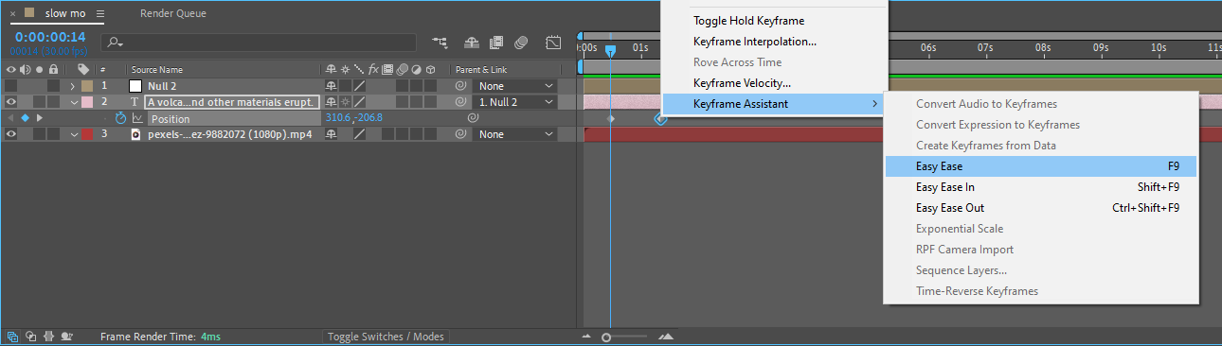The height and width of the screenshot is (346, 1222).
Task: Expand the Null 2 layer properties
Action: pos(73,86)
